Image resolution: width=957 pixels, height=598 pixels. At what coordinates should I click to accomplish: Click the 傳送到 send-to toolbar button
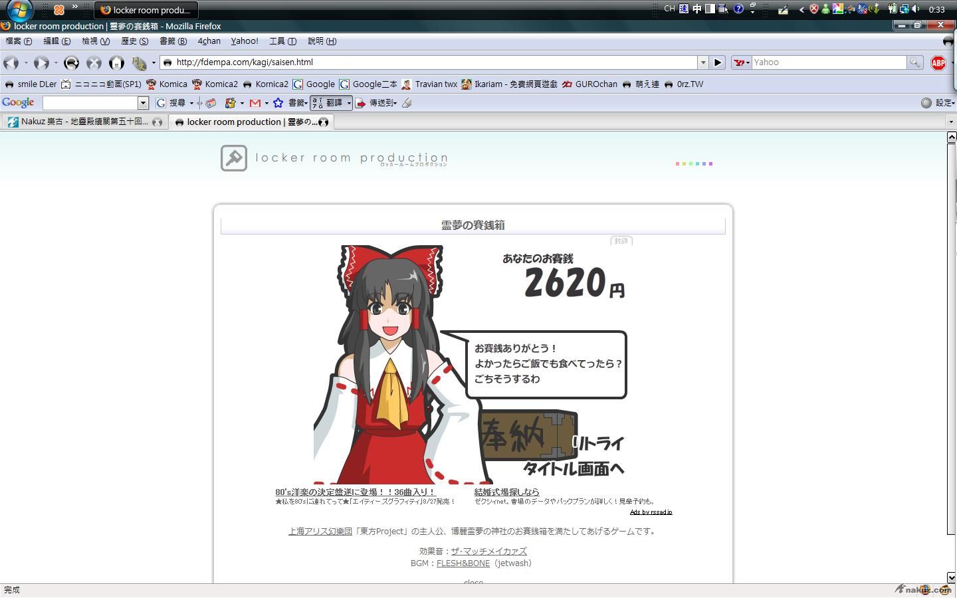[x=376, y=103]
